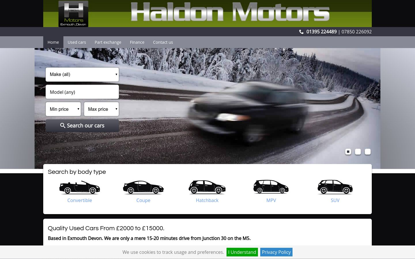Go to the Home menu item

[53, 42]
